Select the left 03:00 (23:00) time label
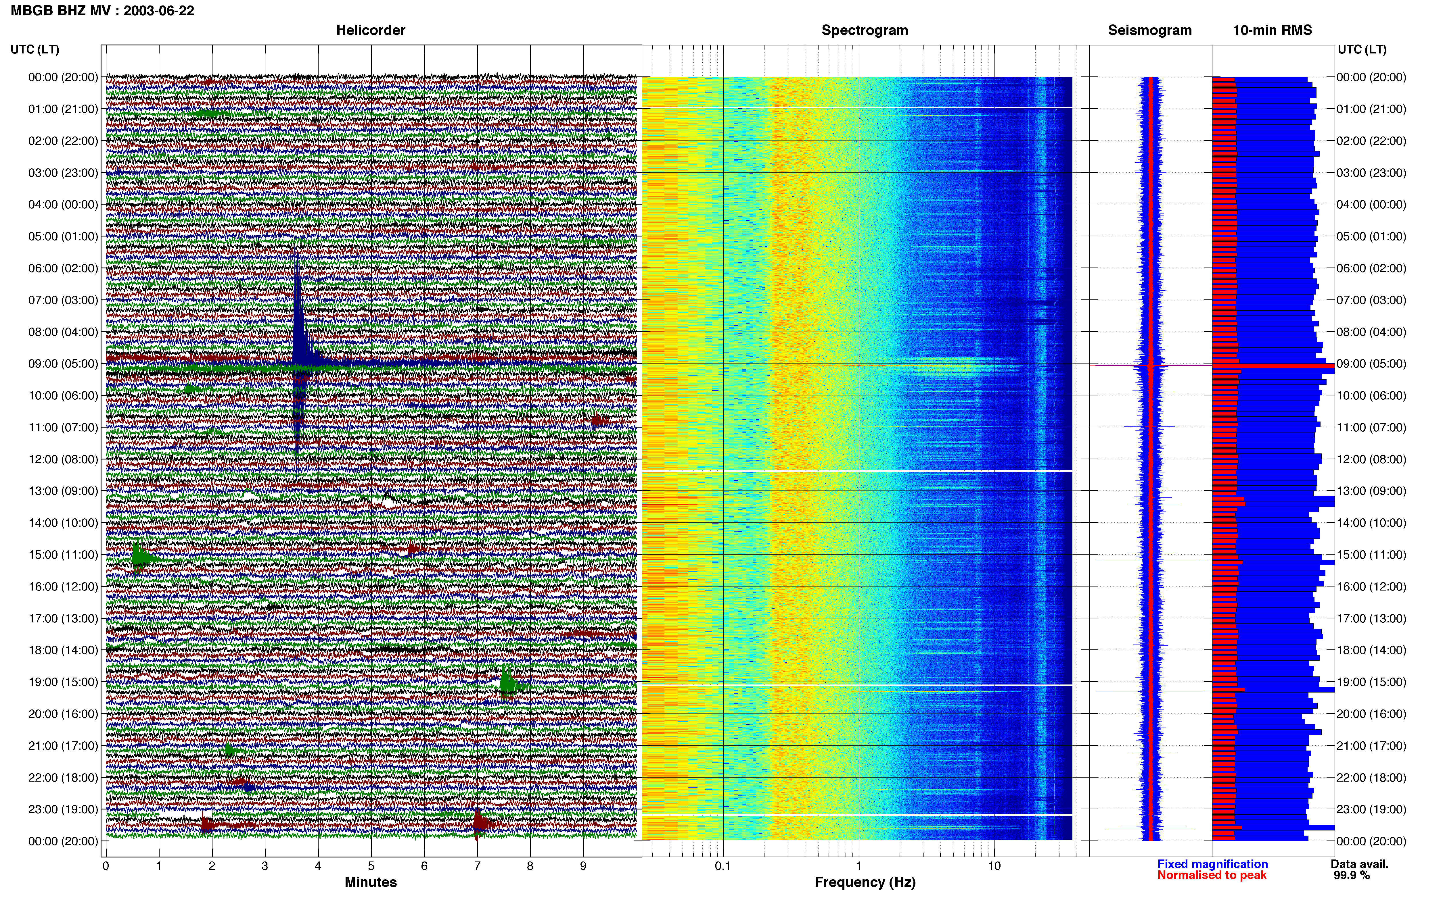This screenshot has width=1443, height=902. coord(63,172)
